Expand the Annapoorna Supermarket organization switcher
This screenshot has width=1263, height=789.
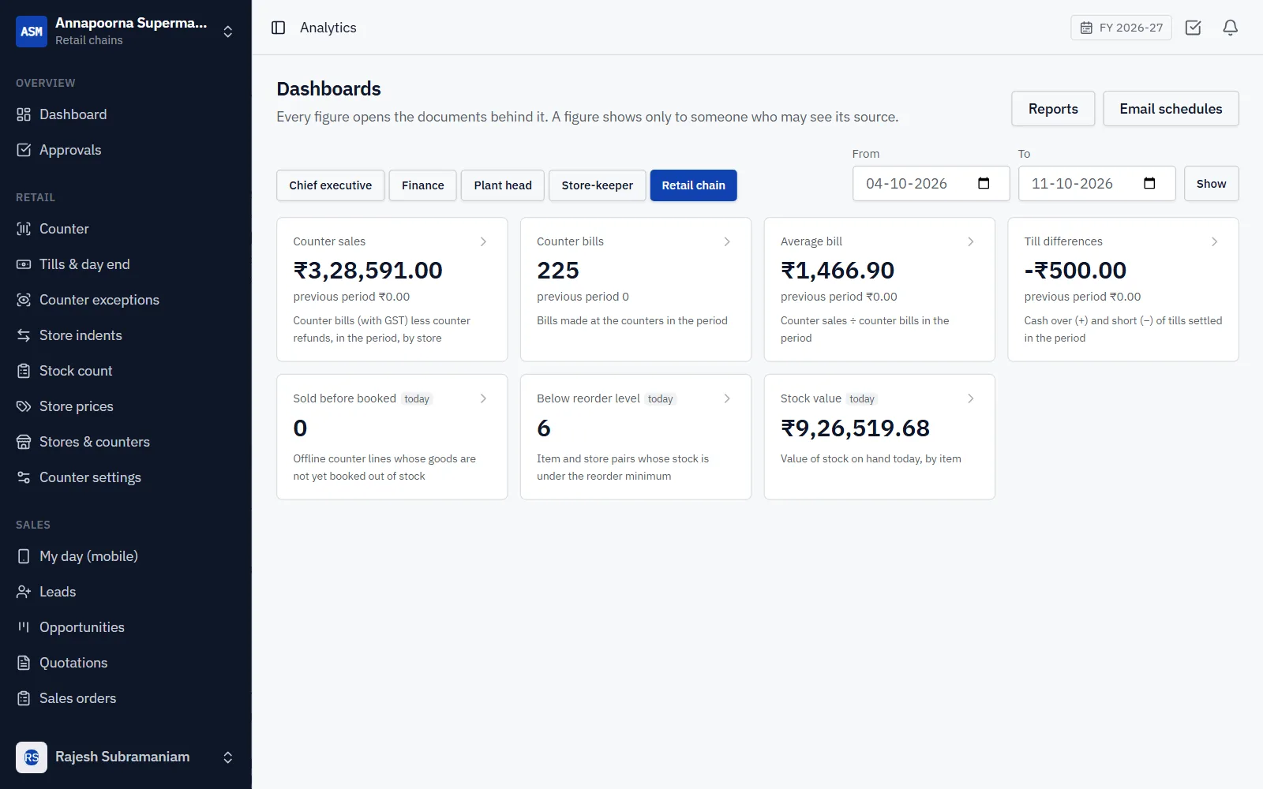[227, 32]
